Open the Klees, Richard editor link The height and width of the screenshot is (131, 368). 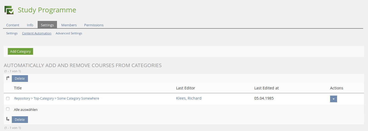coord(189,98)
